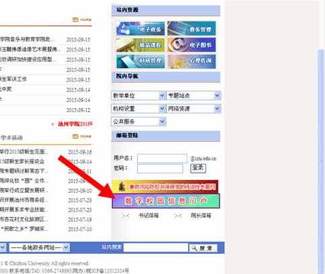Expand the 公共服务 dropdown
This screenshot has height=274, width=325.
coord(138,122)
